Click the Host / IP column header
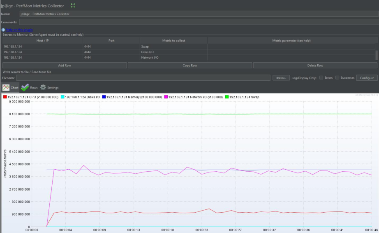The width and height of the screenshot is (379, 234). pyautogui.click(x=42, y=41)
